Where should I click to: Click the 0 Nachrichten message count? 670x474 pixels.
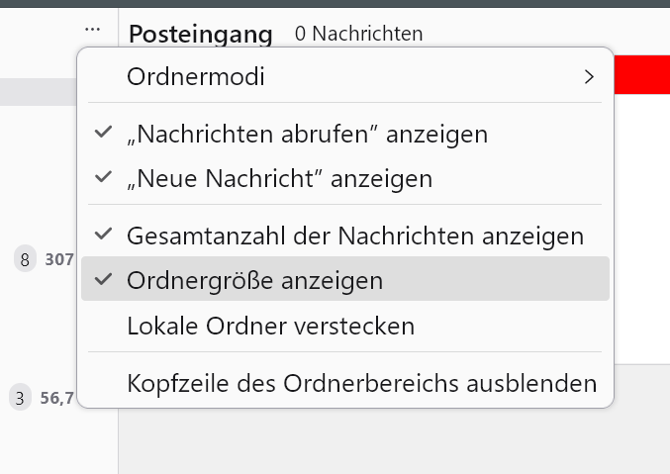[x=358, y=34]
